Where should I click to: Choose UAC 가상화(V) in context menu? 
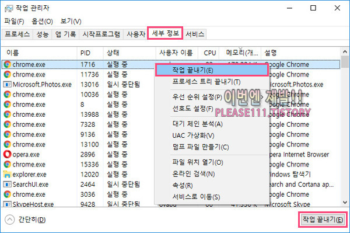212,135
